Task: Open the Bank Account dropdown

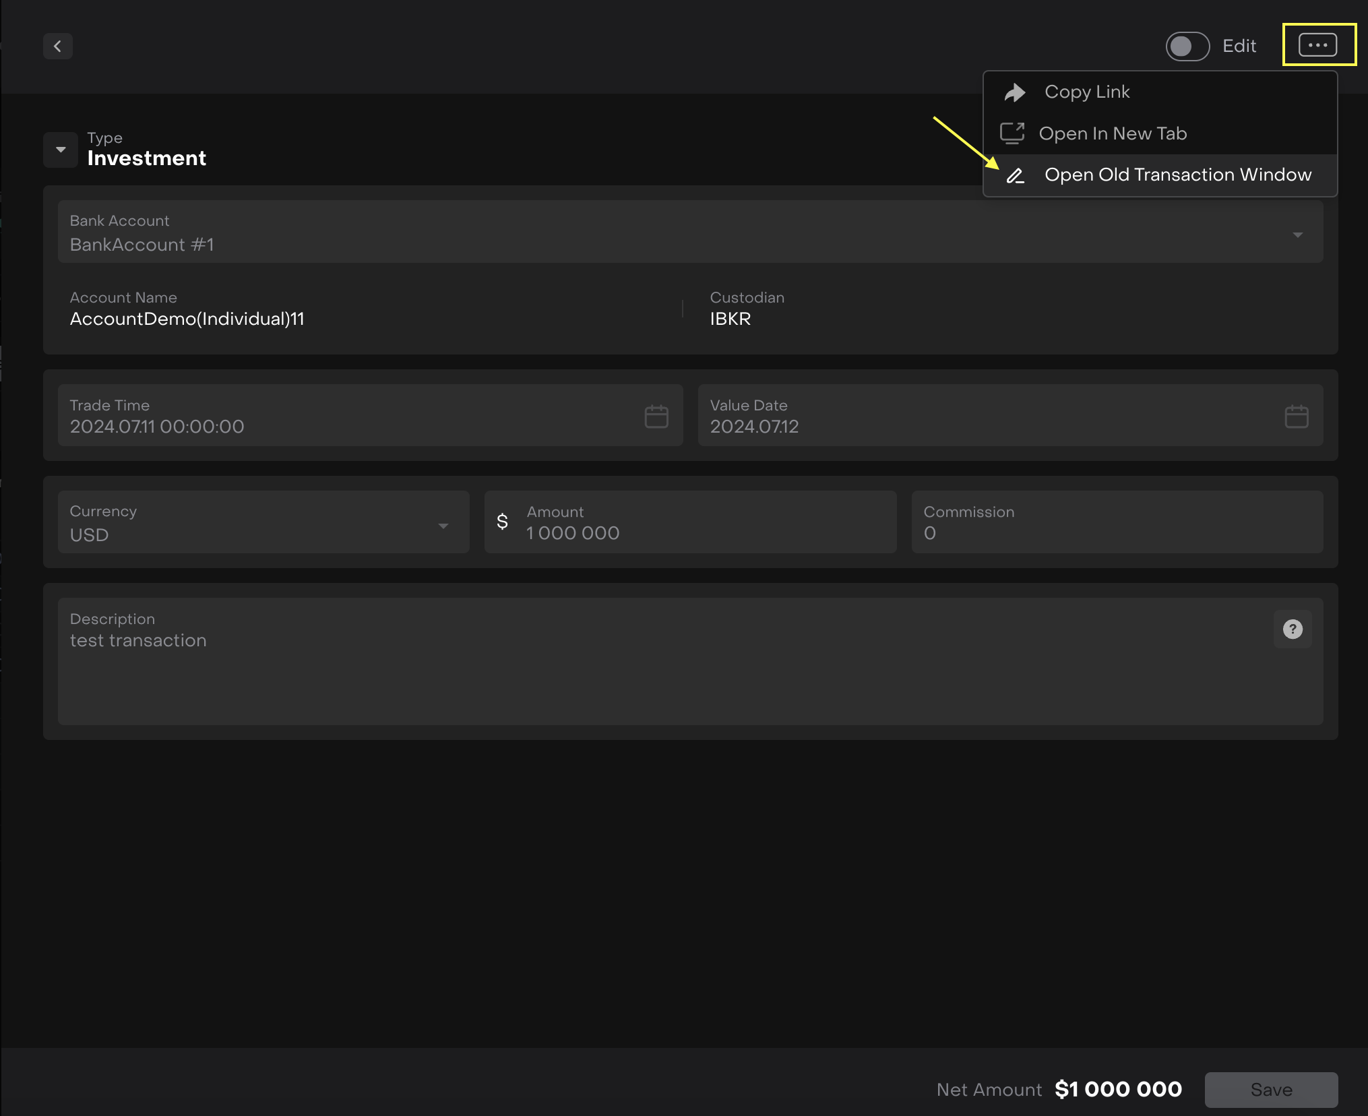Action: pos(1297,235)
